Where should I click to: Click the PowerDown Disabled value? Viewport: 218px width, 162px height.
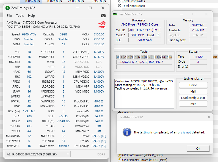(64, 146)
